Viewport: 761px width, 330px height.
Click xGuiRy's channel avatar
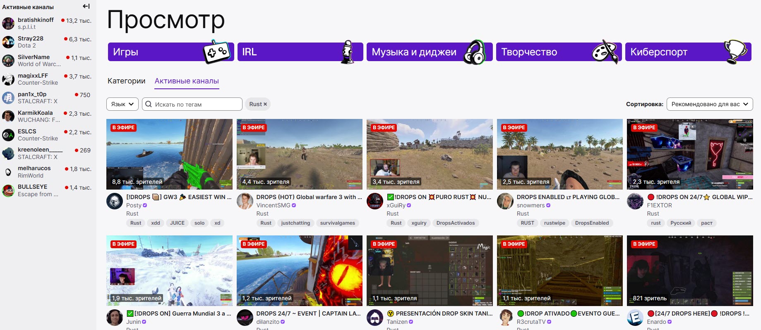tap(375, 201)
